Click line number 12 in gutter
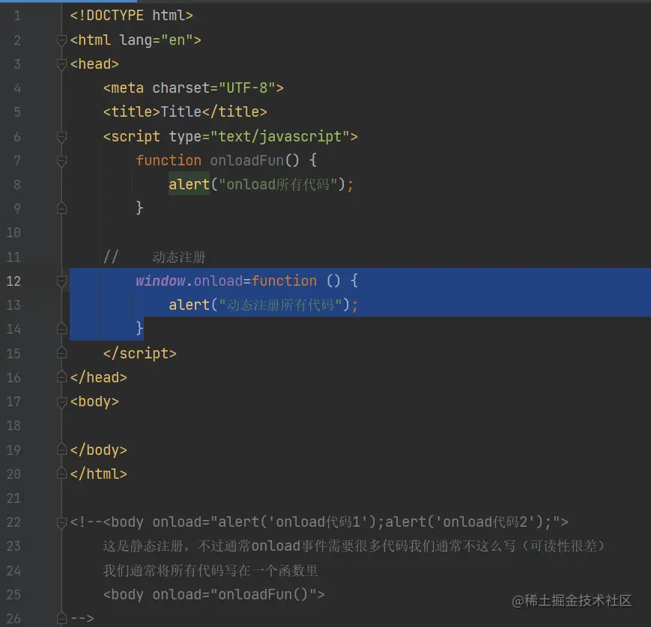This screenshot has width=651, height=627. (x=13, y=281)
